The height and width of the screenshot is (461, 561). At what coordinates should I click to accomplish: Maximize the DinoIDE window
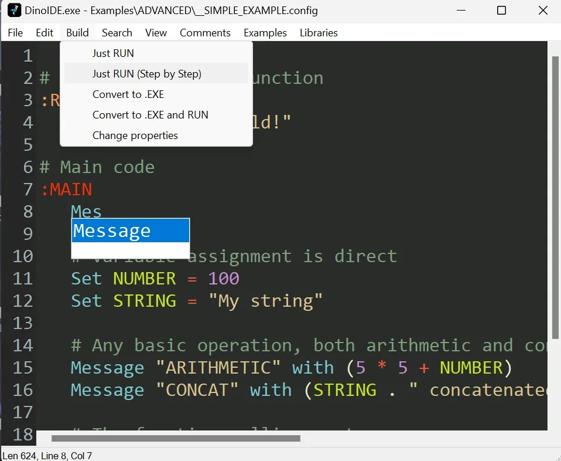pos(501,11)
